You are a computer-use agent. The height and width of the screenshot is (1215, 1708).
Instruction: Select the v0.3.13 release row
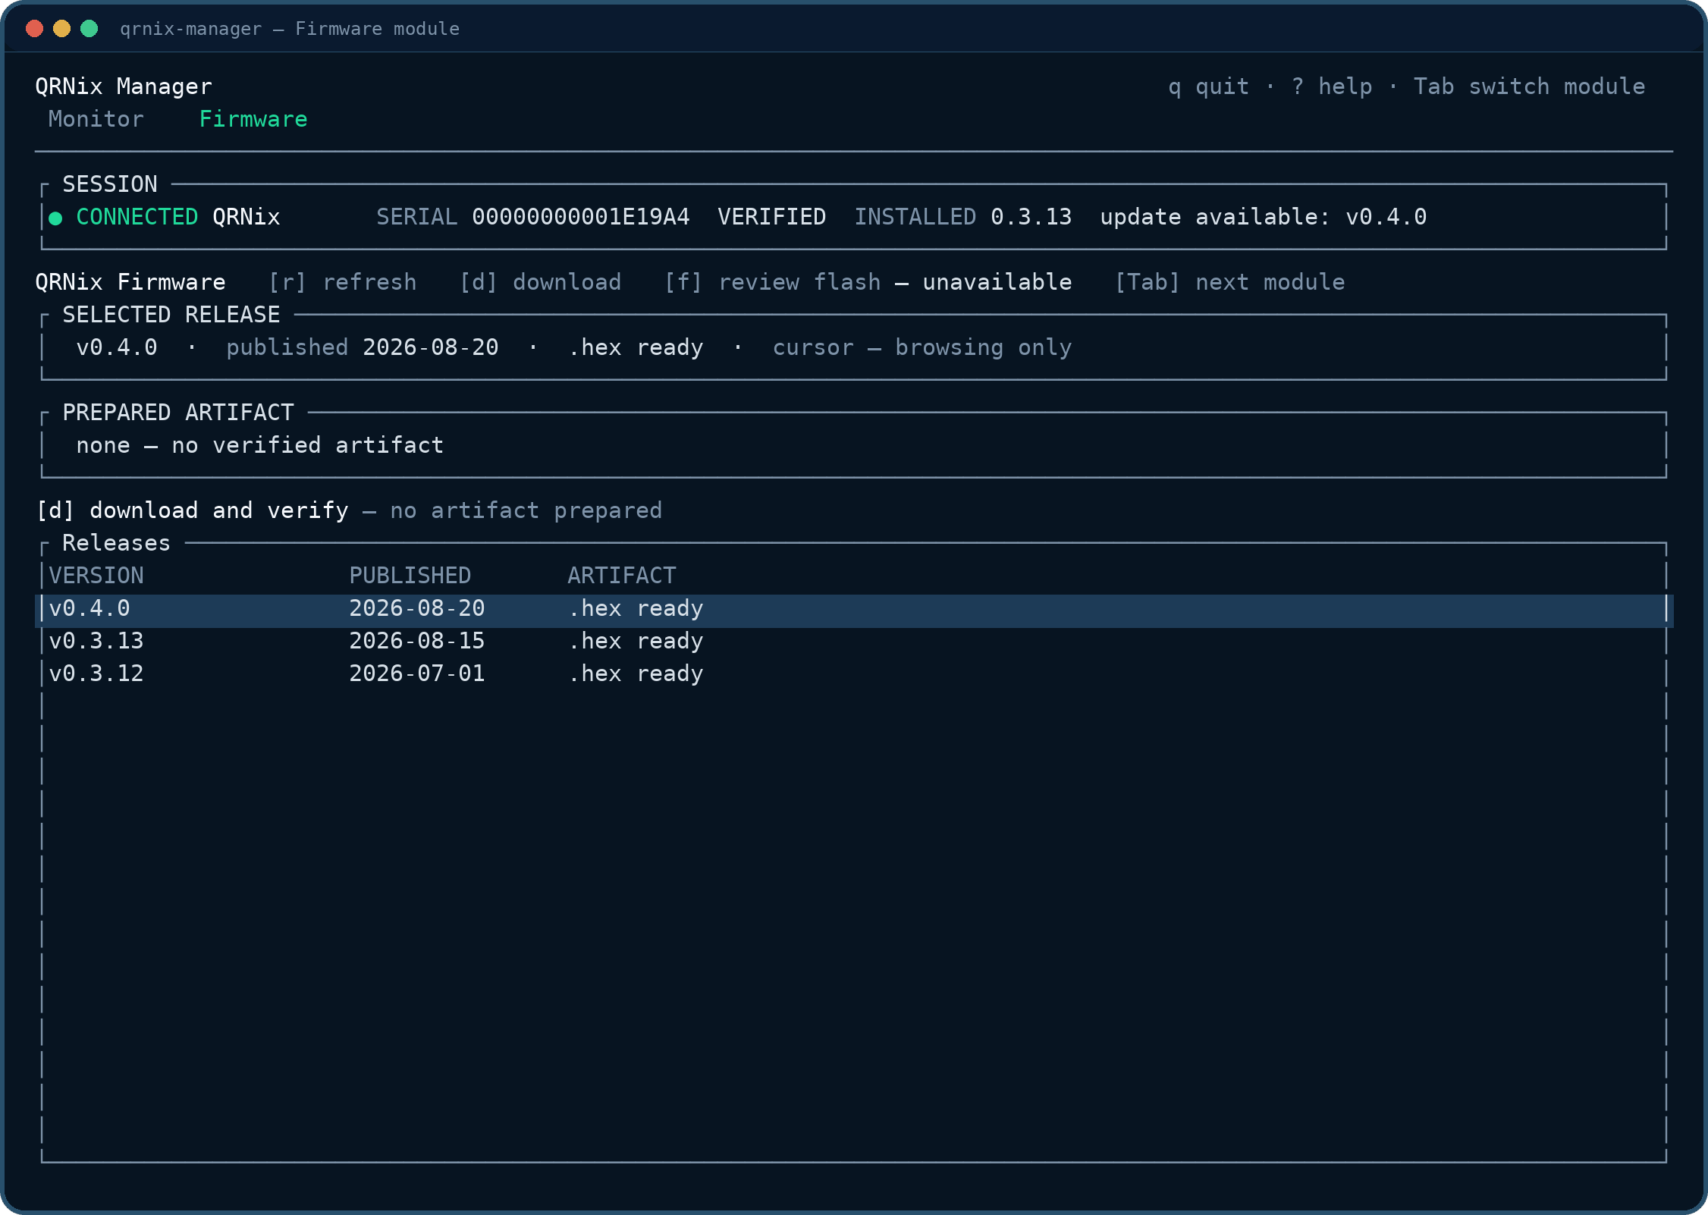[x=854, y=641]
